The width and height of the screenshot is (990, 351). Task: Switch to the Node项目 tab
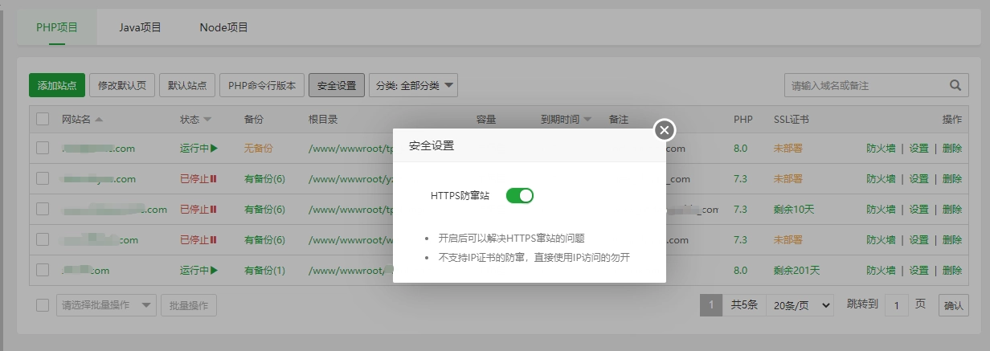click(x=223, y=27)
